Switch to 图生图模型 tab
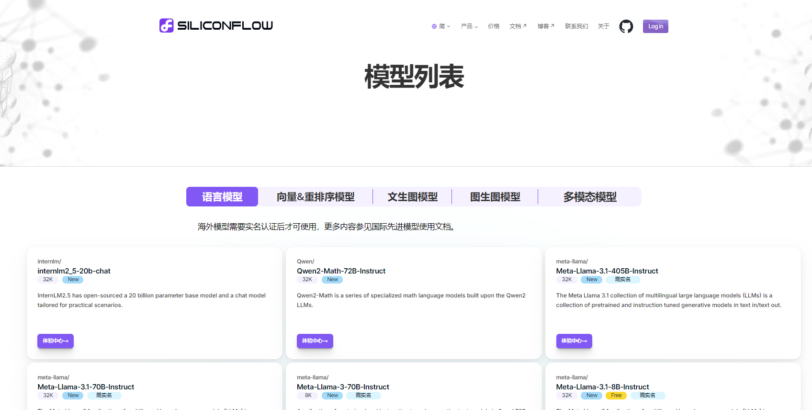This screenshot has height=410, width=812. pos(495,197)
